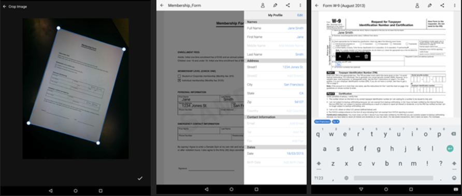Check the Student or Corporate membership box
This screenshot has height=196, width=462.
click(x=179, y=76)
